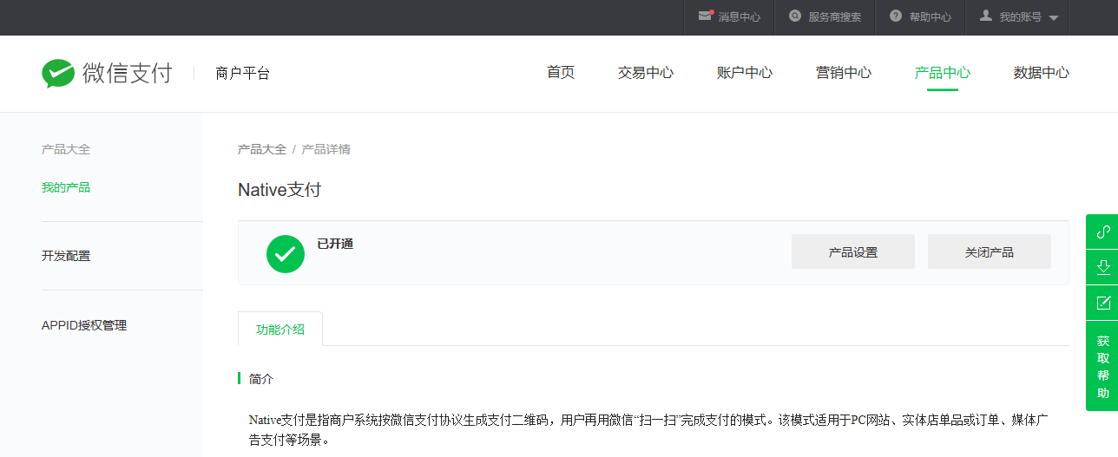The image size is (1118, 457).
Task: Open the 数据中心 navigation item
Action: [x=1042, y=73]
